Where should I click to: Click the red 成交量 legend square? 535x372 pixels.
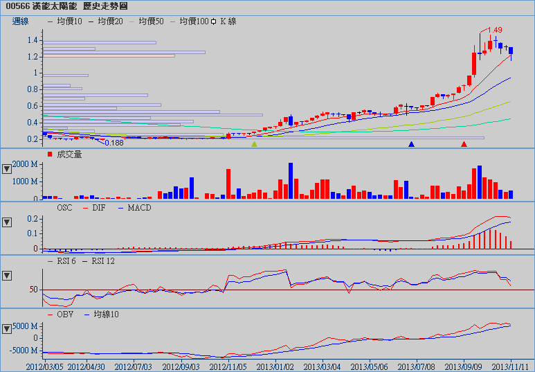click(x=50, y=154)
